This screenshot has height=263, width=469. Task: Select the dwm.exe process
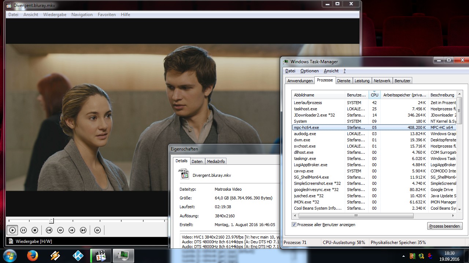(x=374, y=140)
